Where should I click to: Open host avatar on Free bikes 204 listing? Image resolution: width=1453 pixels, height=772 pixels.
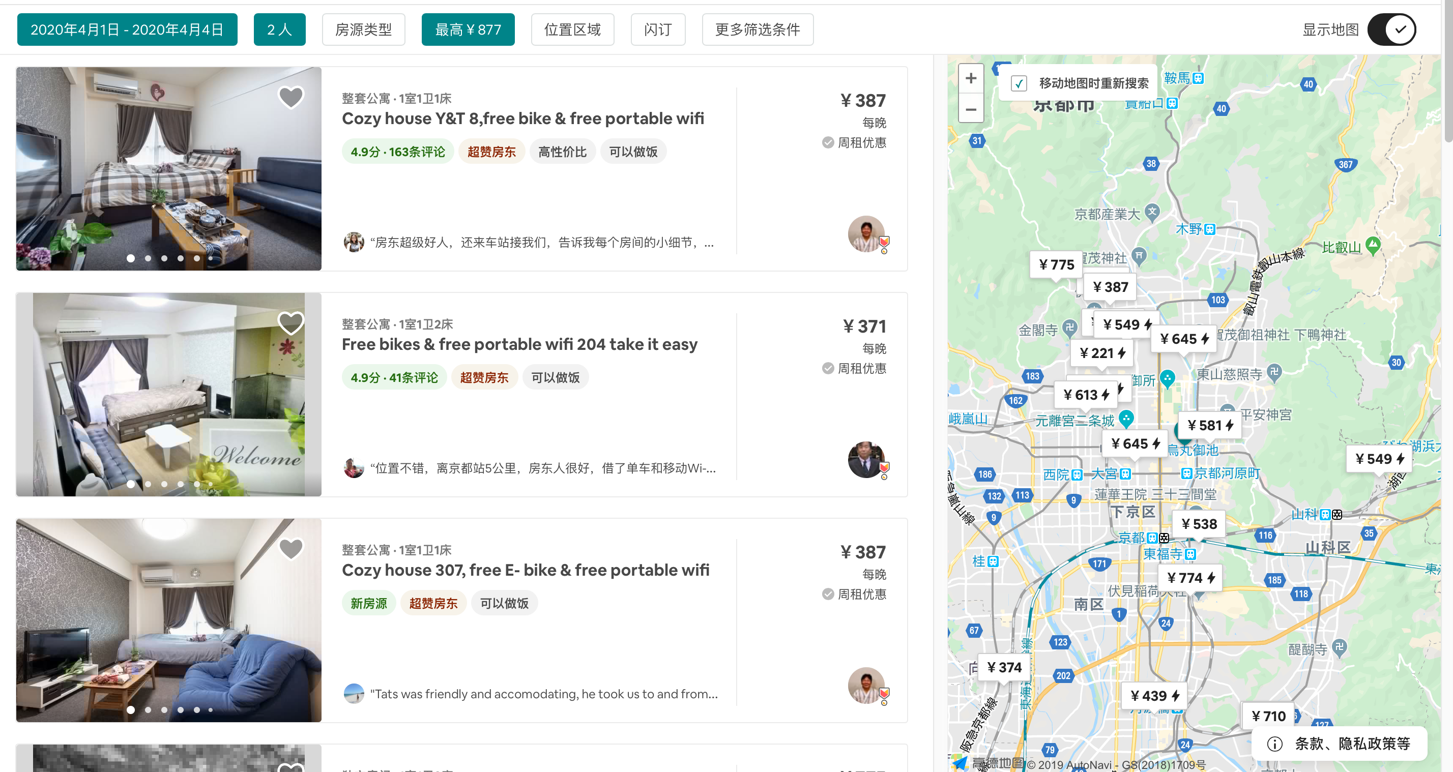click(866, 460)
